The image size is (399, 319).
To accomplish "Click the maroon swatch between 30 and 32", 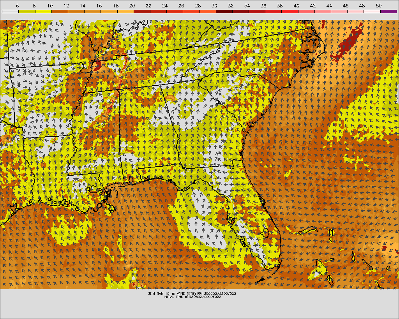I will pos(224,11).
